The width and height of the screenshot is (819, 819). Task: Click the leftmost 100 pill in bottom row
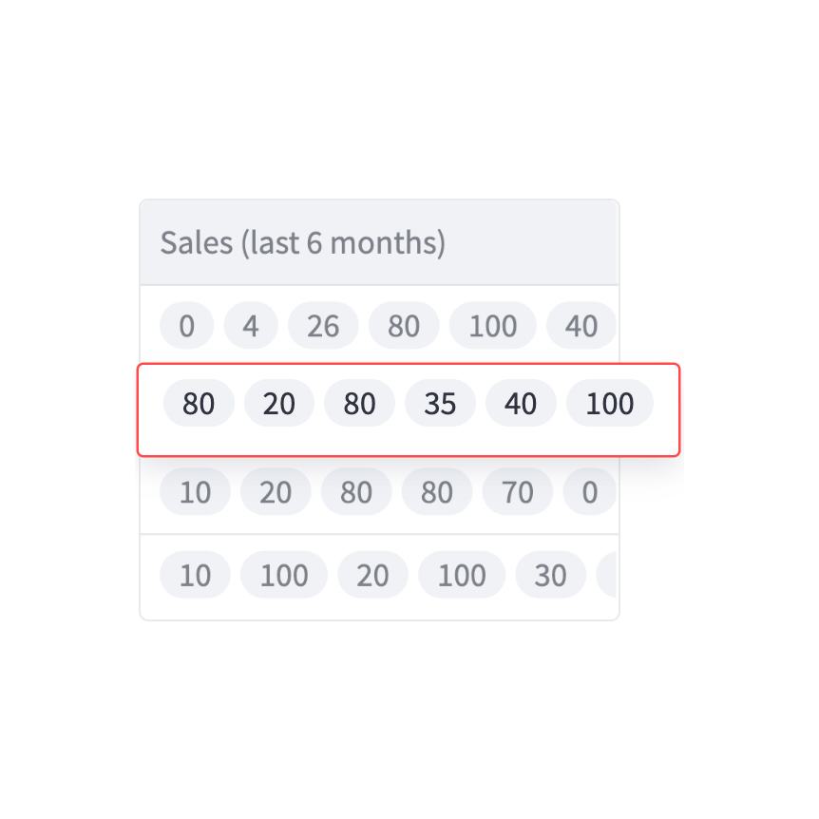tap(283, 576)
